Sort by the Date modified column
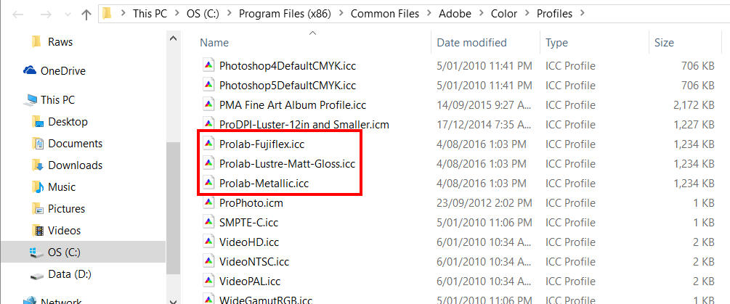Image resolution: width=730 pixels, height=304 pixels. tap(471, 43)
